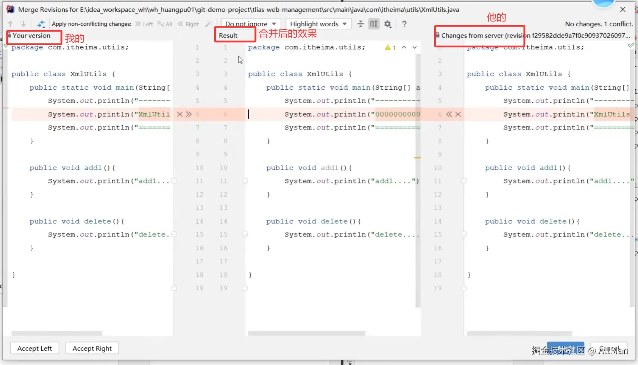Toggle fold marker at line 11 in right pane
The width and height of the screenshot is (638, 365).
464,181
